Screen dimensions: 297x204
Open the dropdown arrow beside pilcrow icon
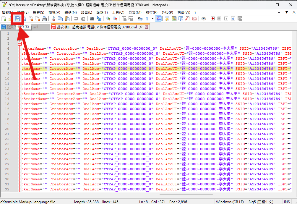point(152,19)
